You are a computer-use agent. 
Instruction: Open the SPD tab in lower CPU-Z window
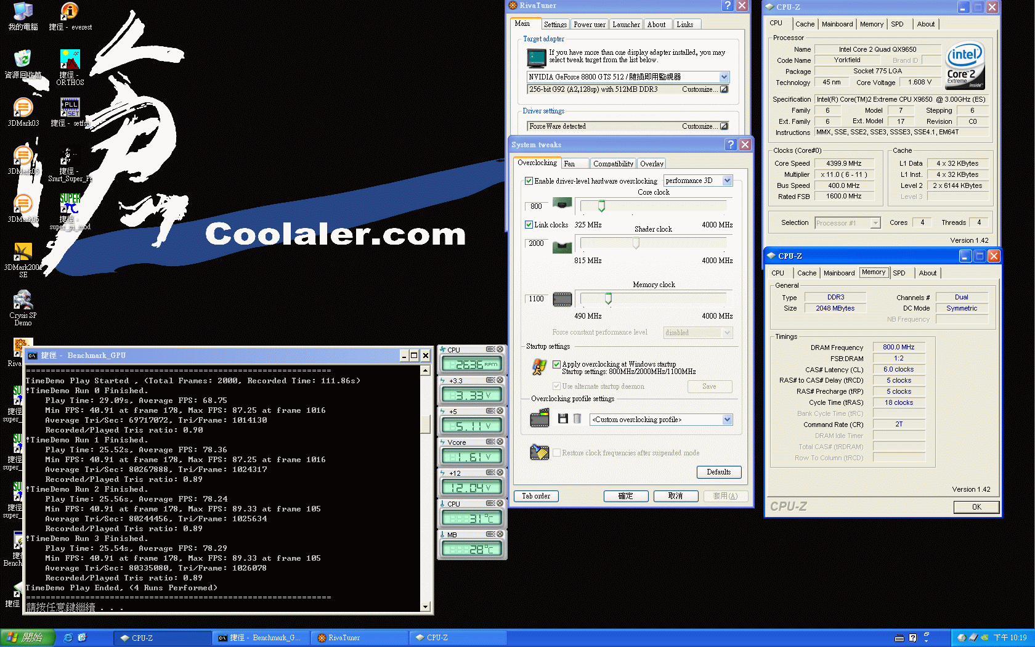click(x=899, y=273)
